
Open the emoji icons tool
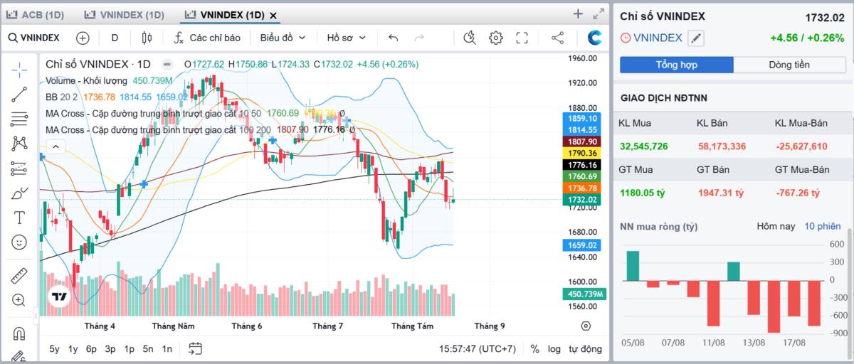[x=19, y=242]
